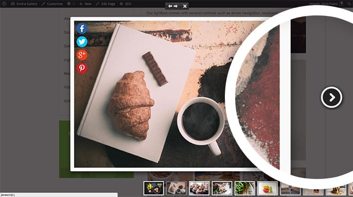Select the croissant and coffee thumbnail
The image size is (353, 197).
point(177,188)
